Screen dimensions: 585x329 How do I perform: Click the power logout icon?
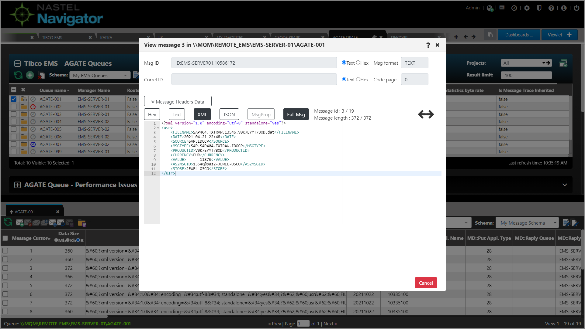576,8
